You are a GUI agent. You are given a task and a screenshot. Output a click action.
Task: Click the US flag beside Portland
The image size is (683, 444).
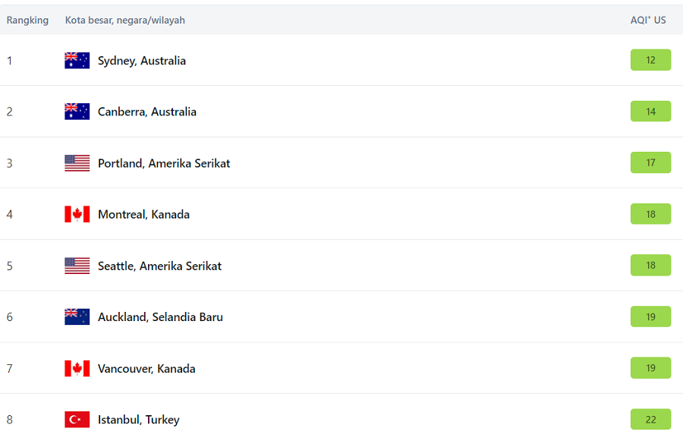77,163
